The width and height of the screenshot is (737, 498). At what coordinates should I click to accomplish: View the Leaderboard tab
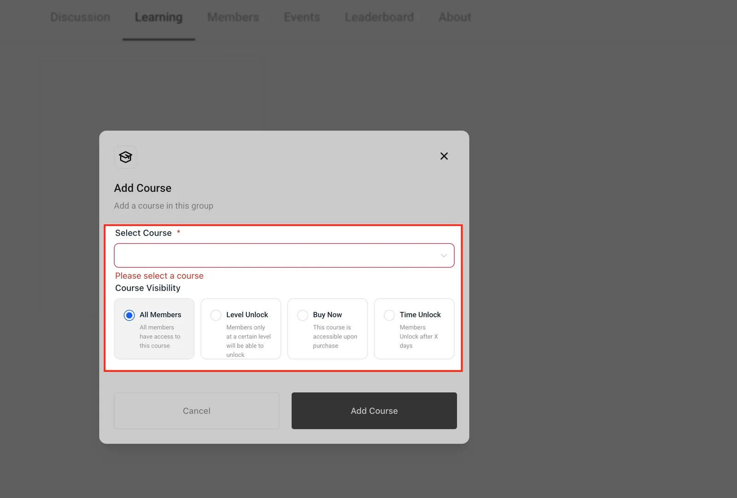click(x=379, y=17)
